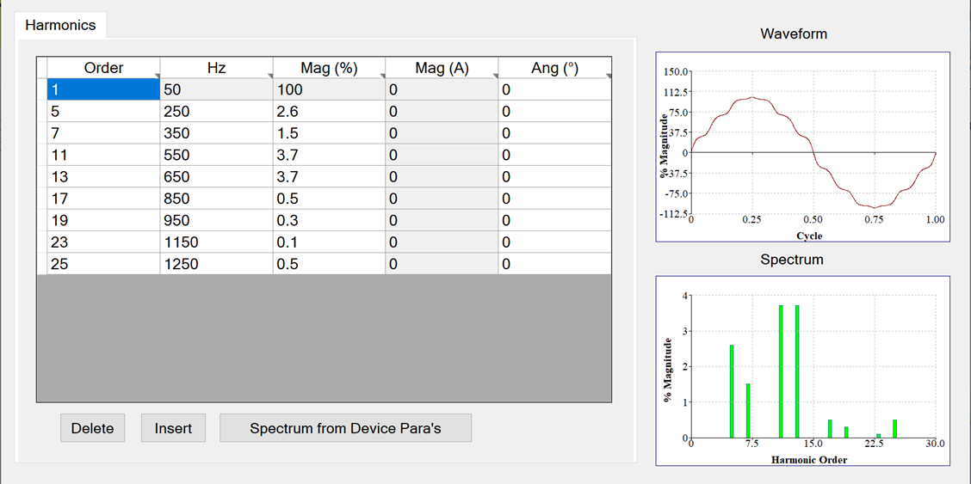Viewport: 971px width, 484px height.
Task: Click the Hz cell showing 1250
Action: point(216,264)
